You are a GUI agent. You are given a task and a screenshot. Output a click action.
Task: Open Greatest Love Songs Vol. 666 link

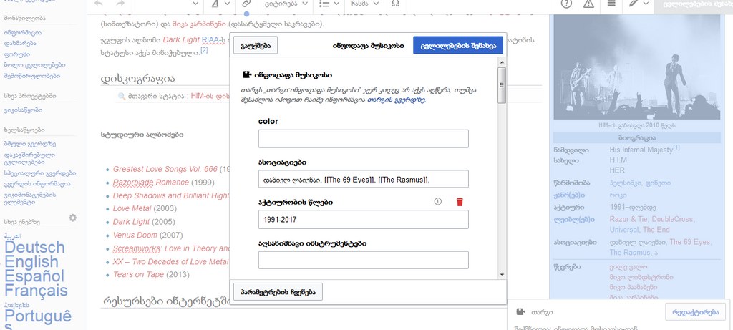point(165,169)
